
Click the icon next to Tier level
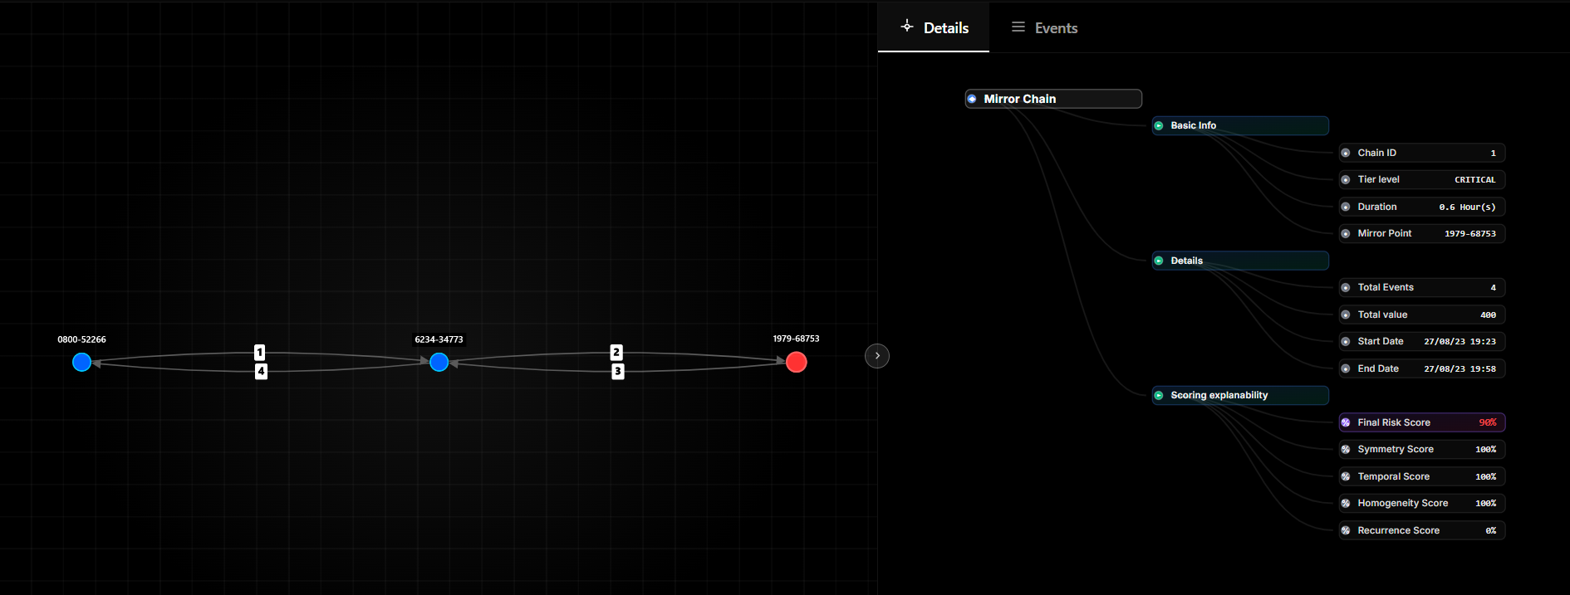(1346, 179)
